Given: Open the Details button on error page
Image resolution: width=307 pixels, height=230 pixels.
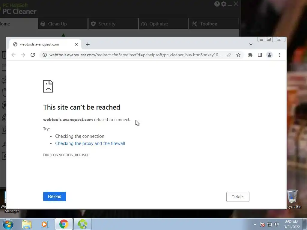Looking at the screenshot, I should (238, 197).
